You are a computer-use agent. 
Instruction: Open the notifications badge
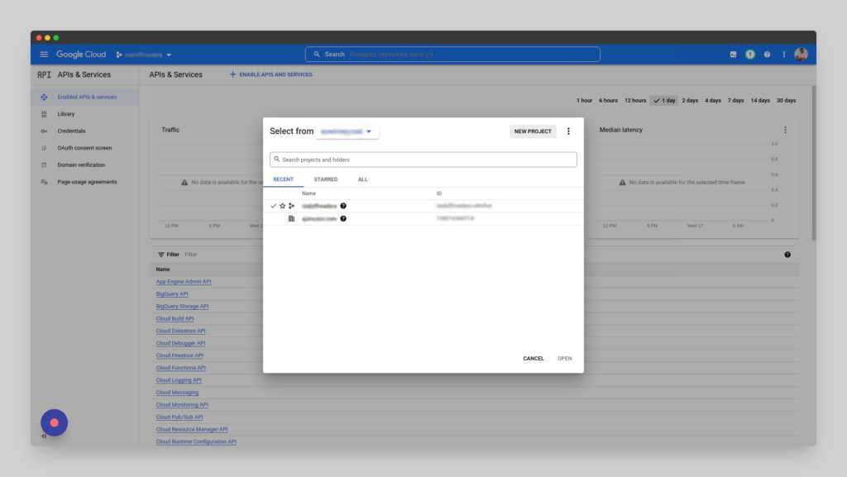[x=749, y=55]
